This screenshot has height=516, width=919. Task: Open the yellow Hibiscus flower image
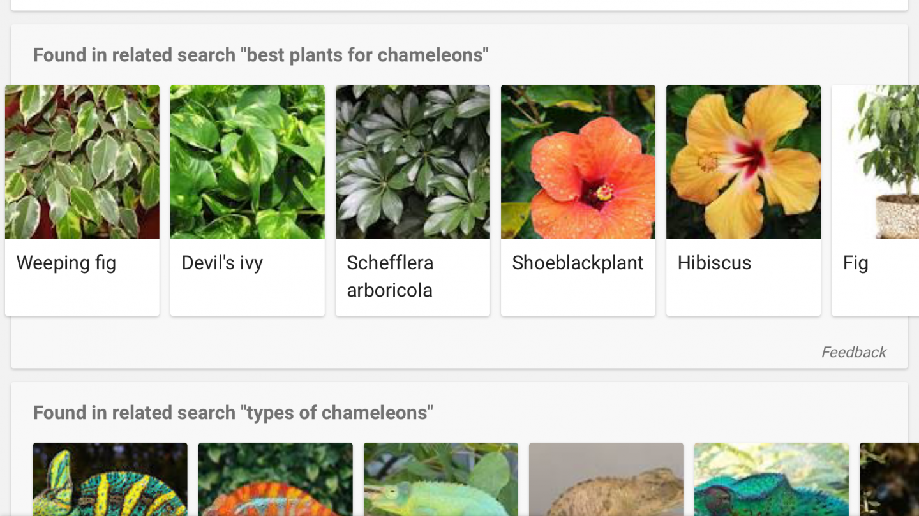[743, 162]
